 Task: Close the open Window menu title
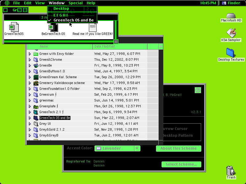point(57,3)
